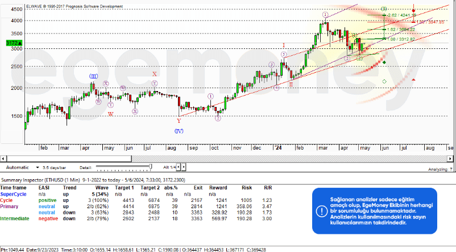The width and height of the screenshot is (456, 252).
Task: Go to next alternative with right arrow
Action: coord(185,167)
